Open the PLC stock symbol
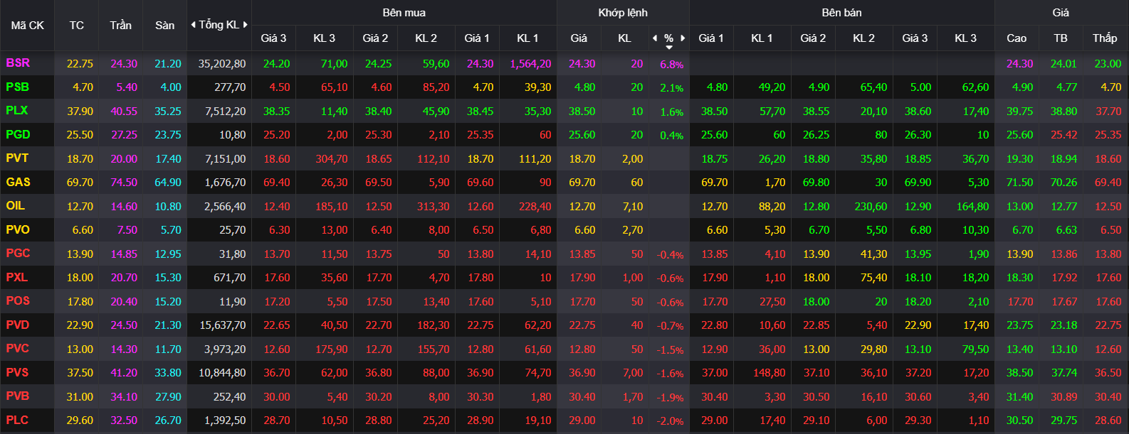The height and width of the screenshot is (434, 1129). coord(17,421)
